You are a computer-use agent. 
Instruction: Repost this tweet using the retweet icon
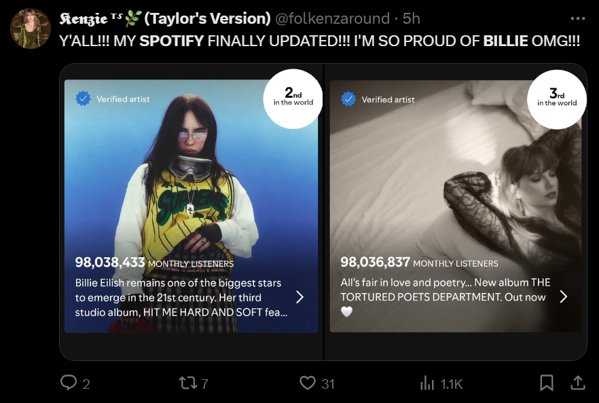pyautogui.click(x=185, y=383)
